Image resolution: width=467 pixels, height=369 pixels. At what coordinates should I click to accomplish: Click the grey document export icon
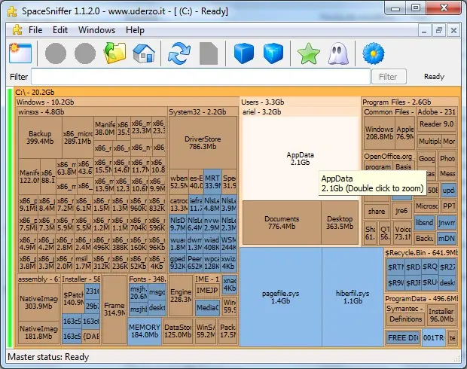click(209, 53)
